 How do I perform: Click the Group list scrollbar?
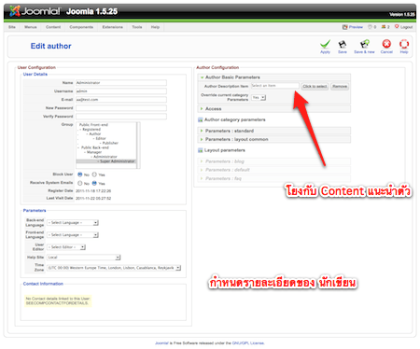[138, 146]
